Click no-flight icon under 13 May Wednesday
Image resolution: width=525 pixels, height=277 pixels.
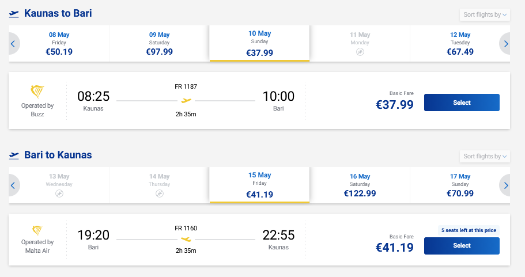pyautogui.click(x=59, y=193)
